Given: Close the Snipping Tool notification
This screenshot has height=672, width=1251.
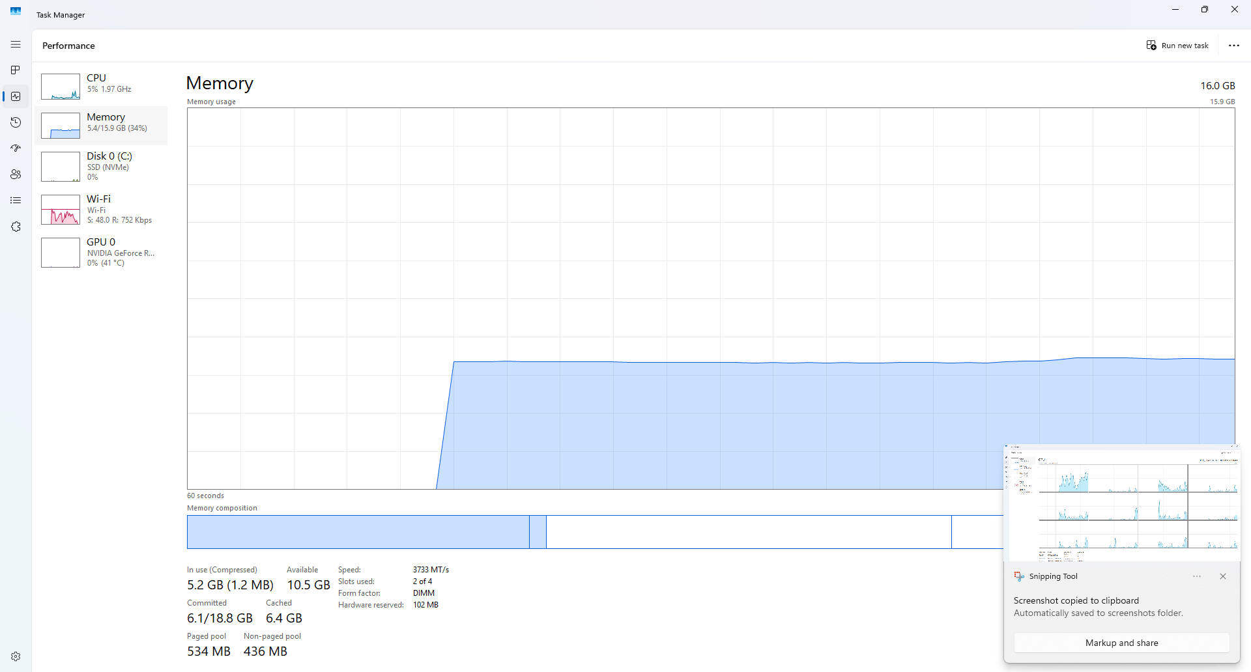Looking at the screenshot, I should tap(1223, 576).
